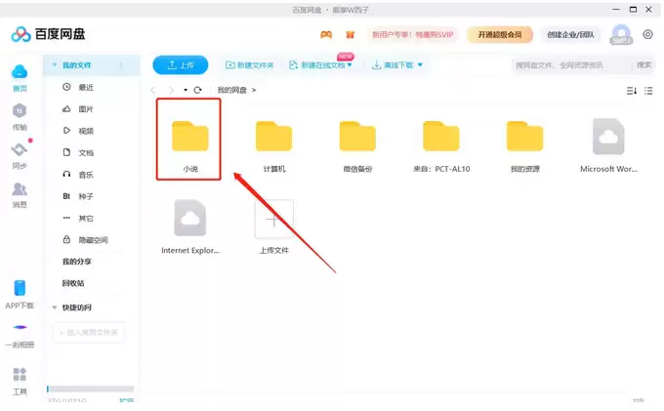Click the game controller icon in header
The width and height of the screenshot is (664, 411).
coord(326,35)
